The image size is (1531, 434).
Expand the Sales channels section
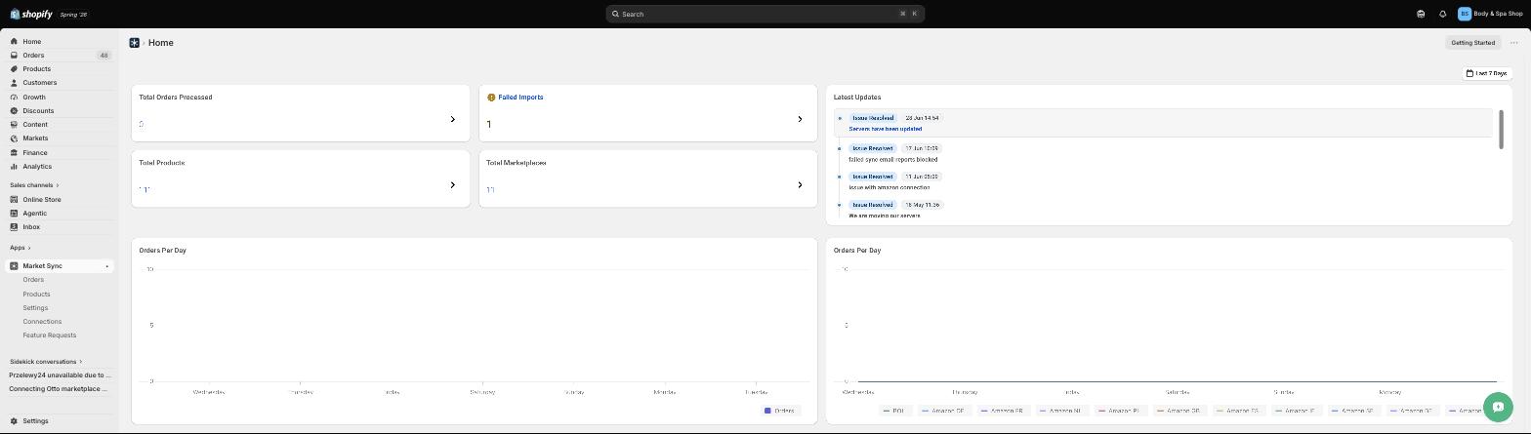click(34, 185)
